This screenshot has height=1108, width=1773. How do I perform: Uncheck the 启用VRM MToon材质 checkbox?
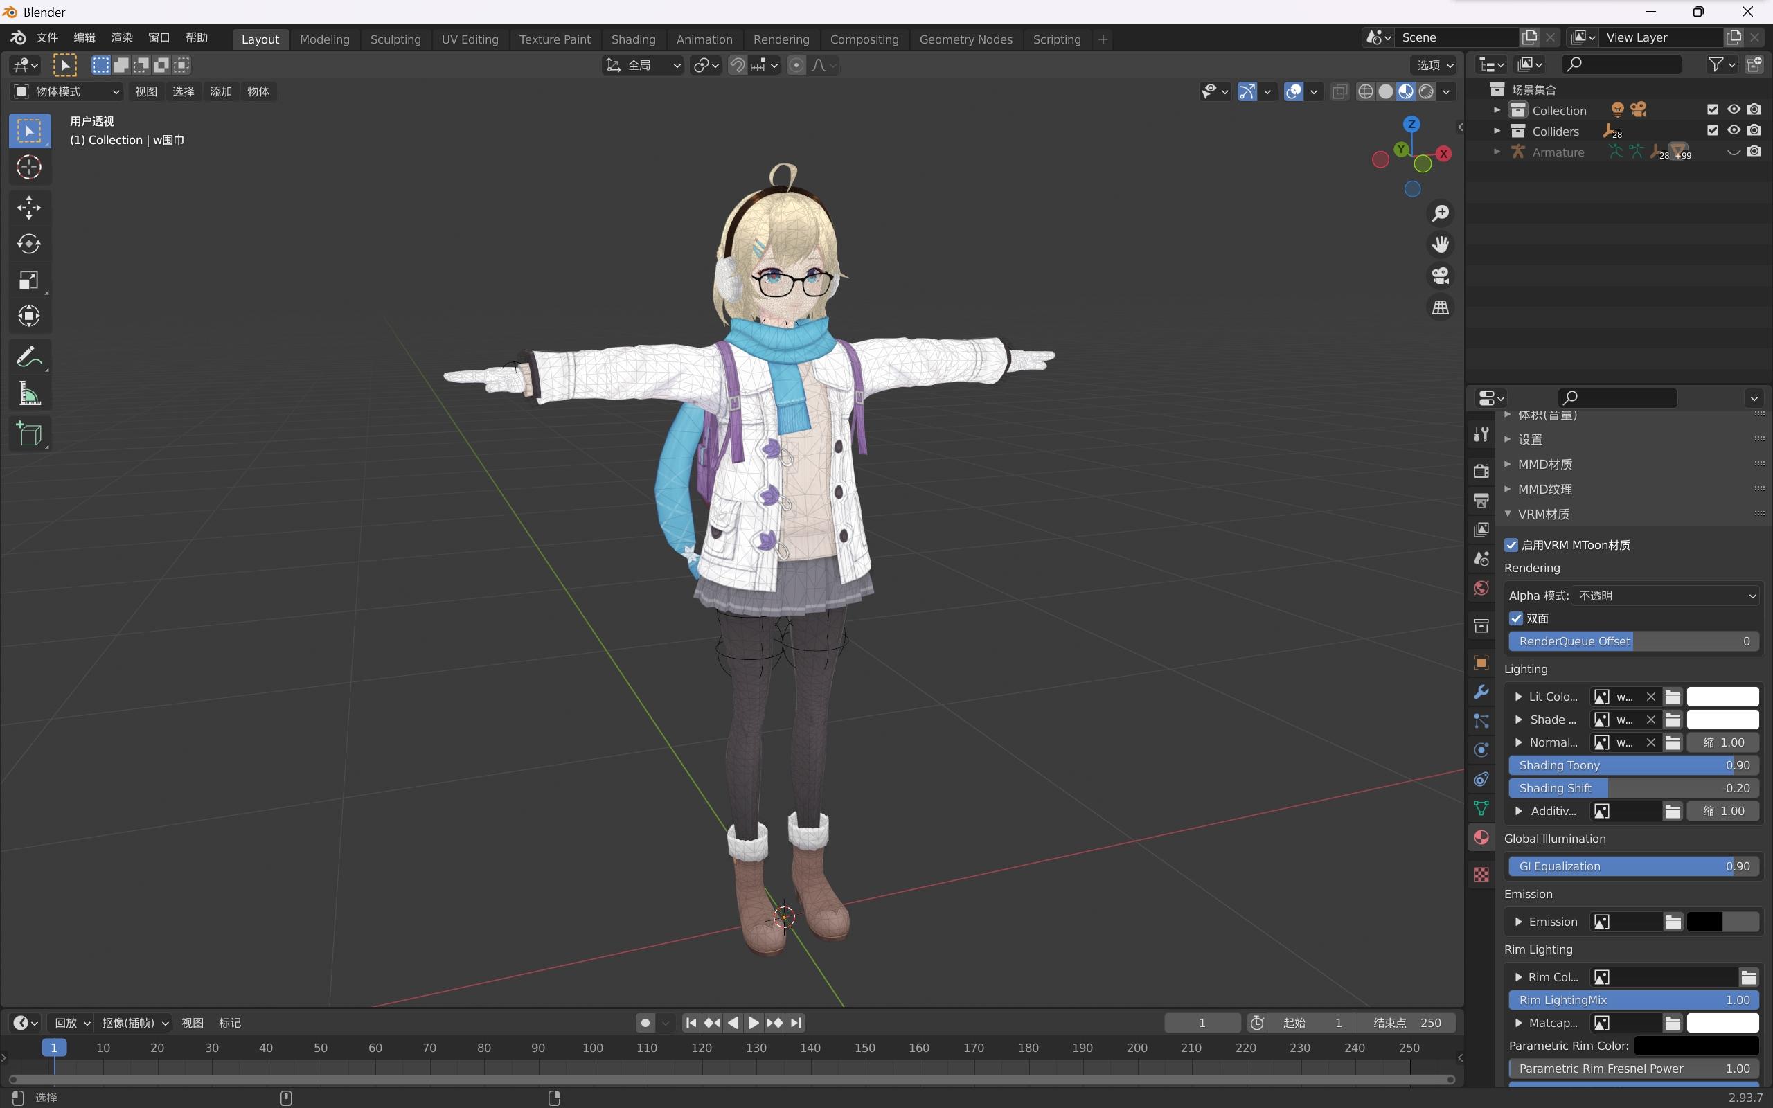(1511, 544)
